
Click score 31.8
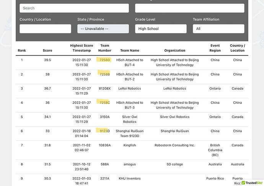pos(47,145)
